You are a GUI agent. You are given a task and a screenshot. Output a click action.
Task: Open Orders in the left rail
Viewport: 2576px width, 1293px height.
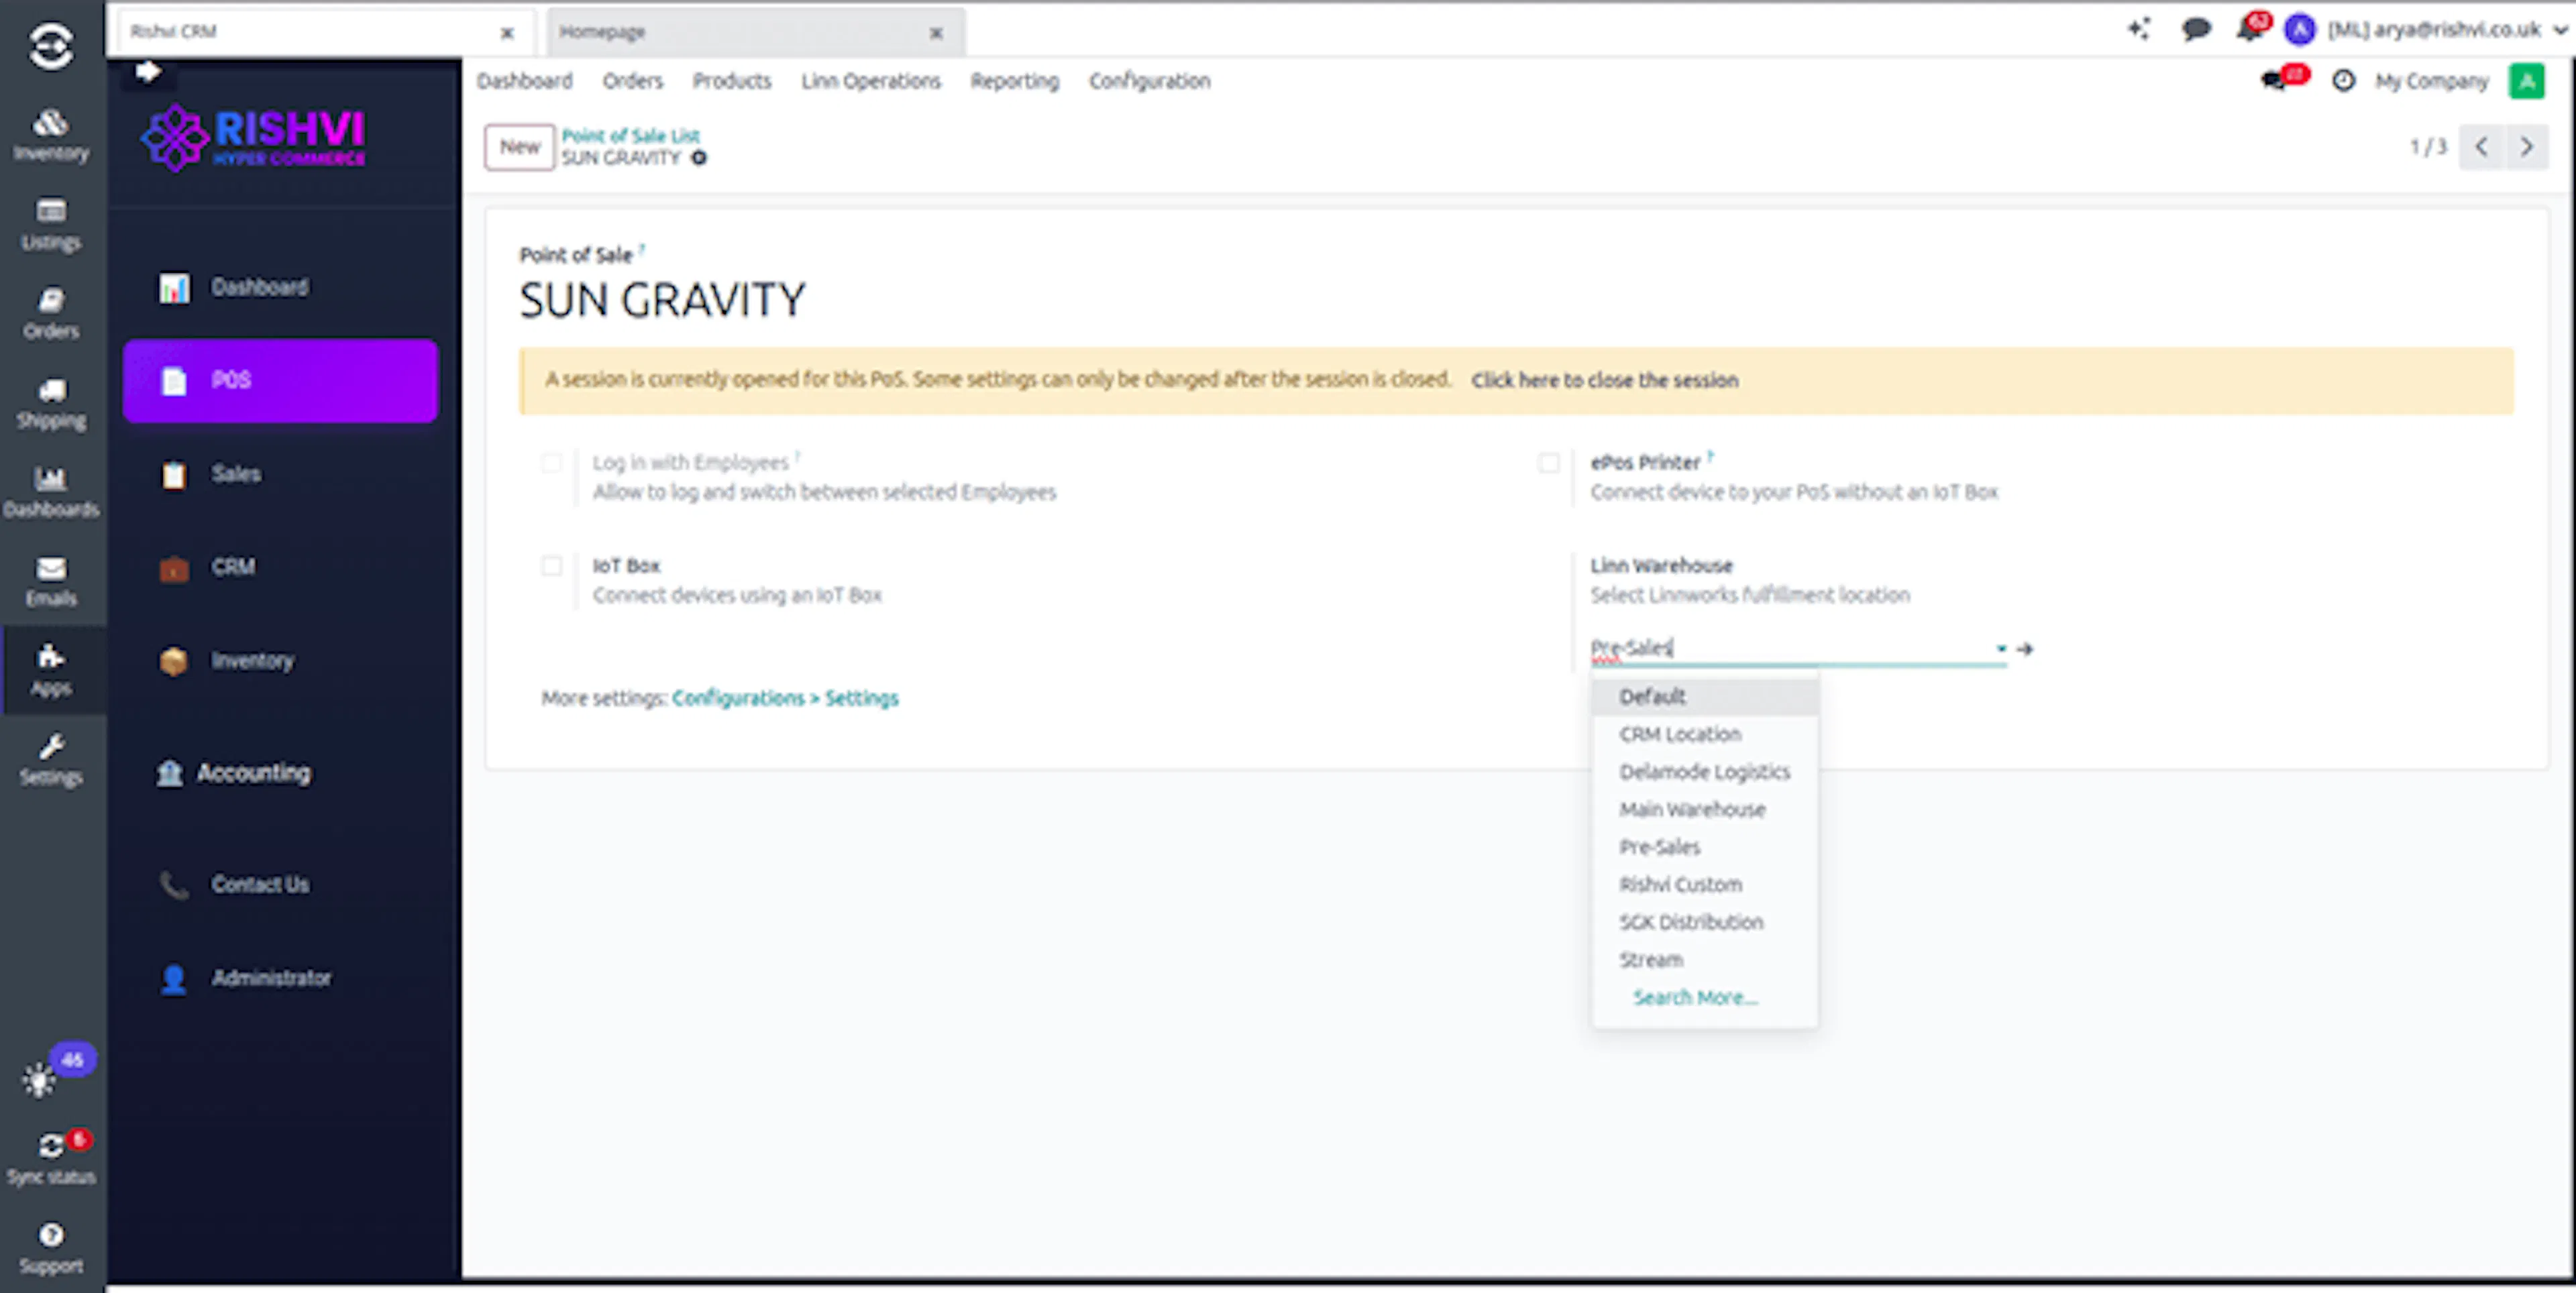pos(51,313)
